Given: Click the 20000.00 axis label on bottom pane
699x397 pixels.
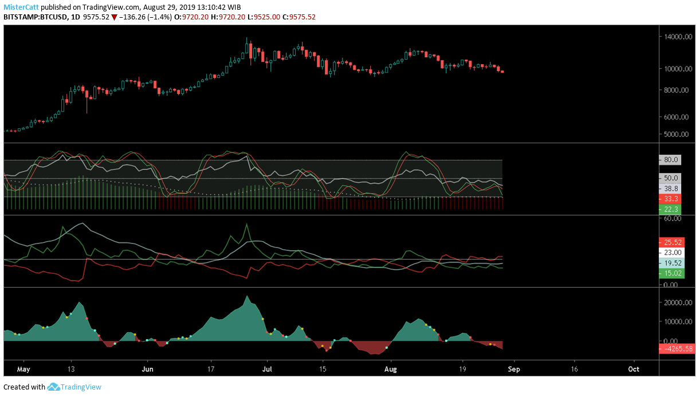Looking at the screenshot, I should tap(678, 302).
